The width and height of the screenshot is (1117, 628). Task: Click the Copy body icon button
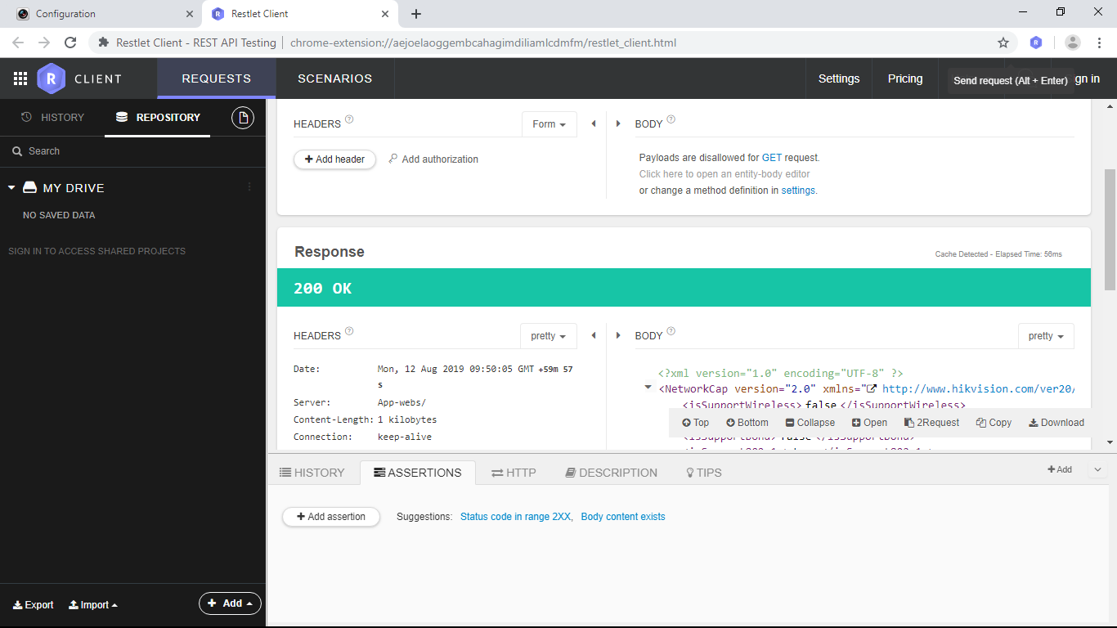pyautogui.click(x=994, y=423)
